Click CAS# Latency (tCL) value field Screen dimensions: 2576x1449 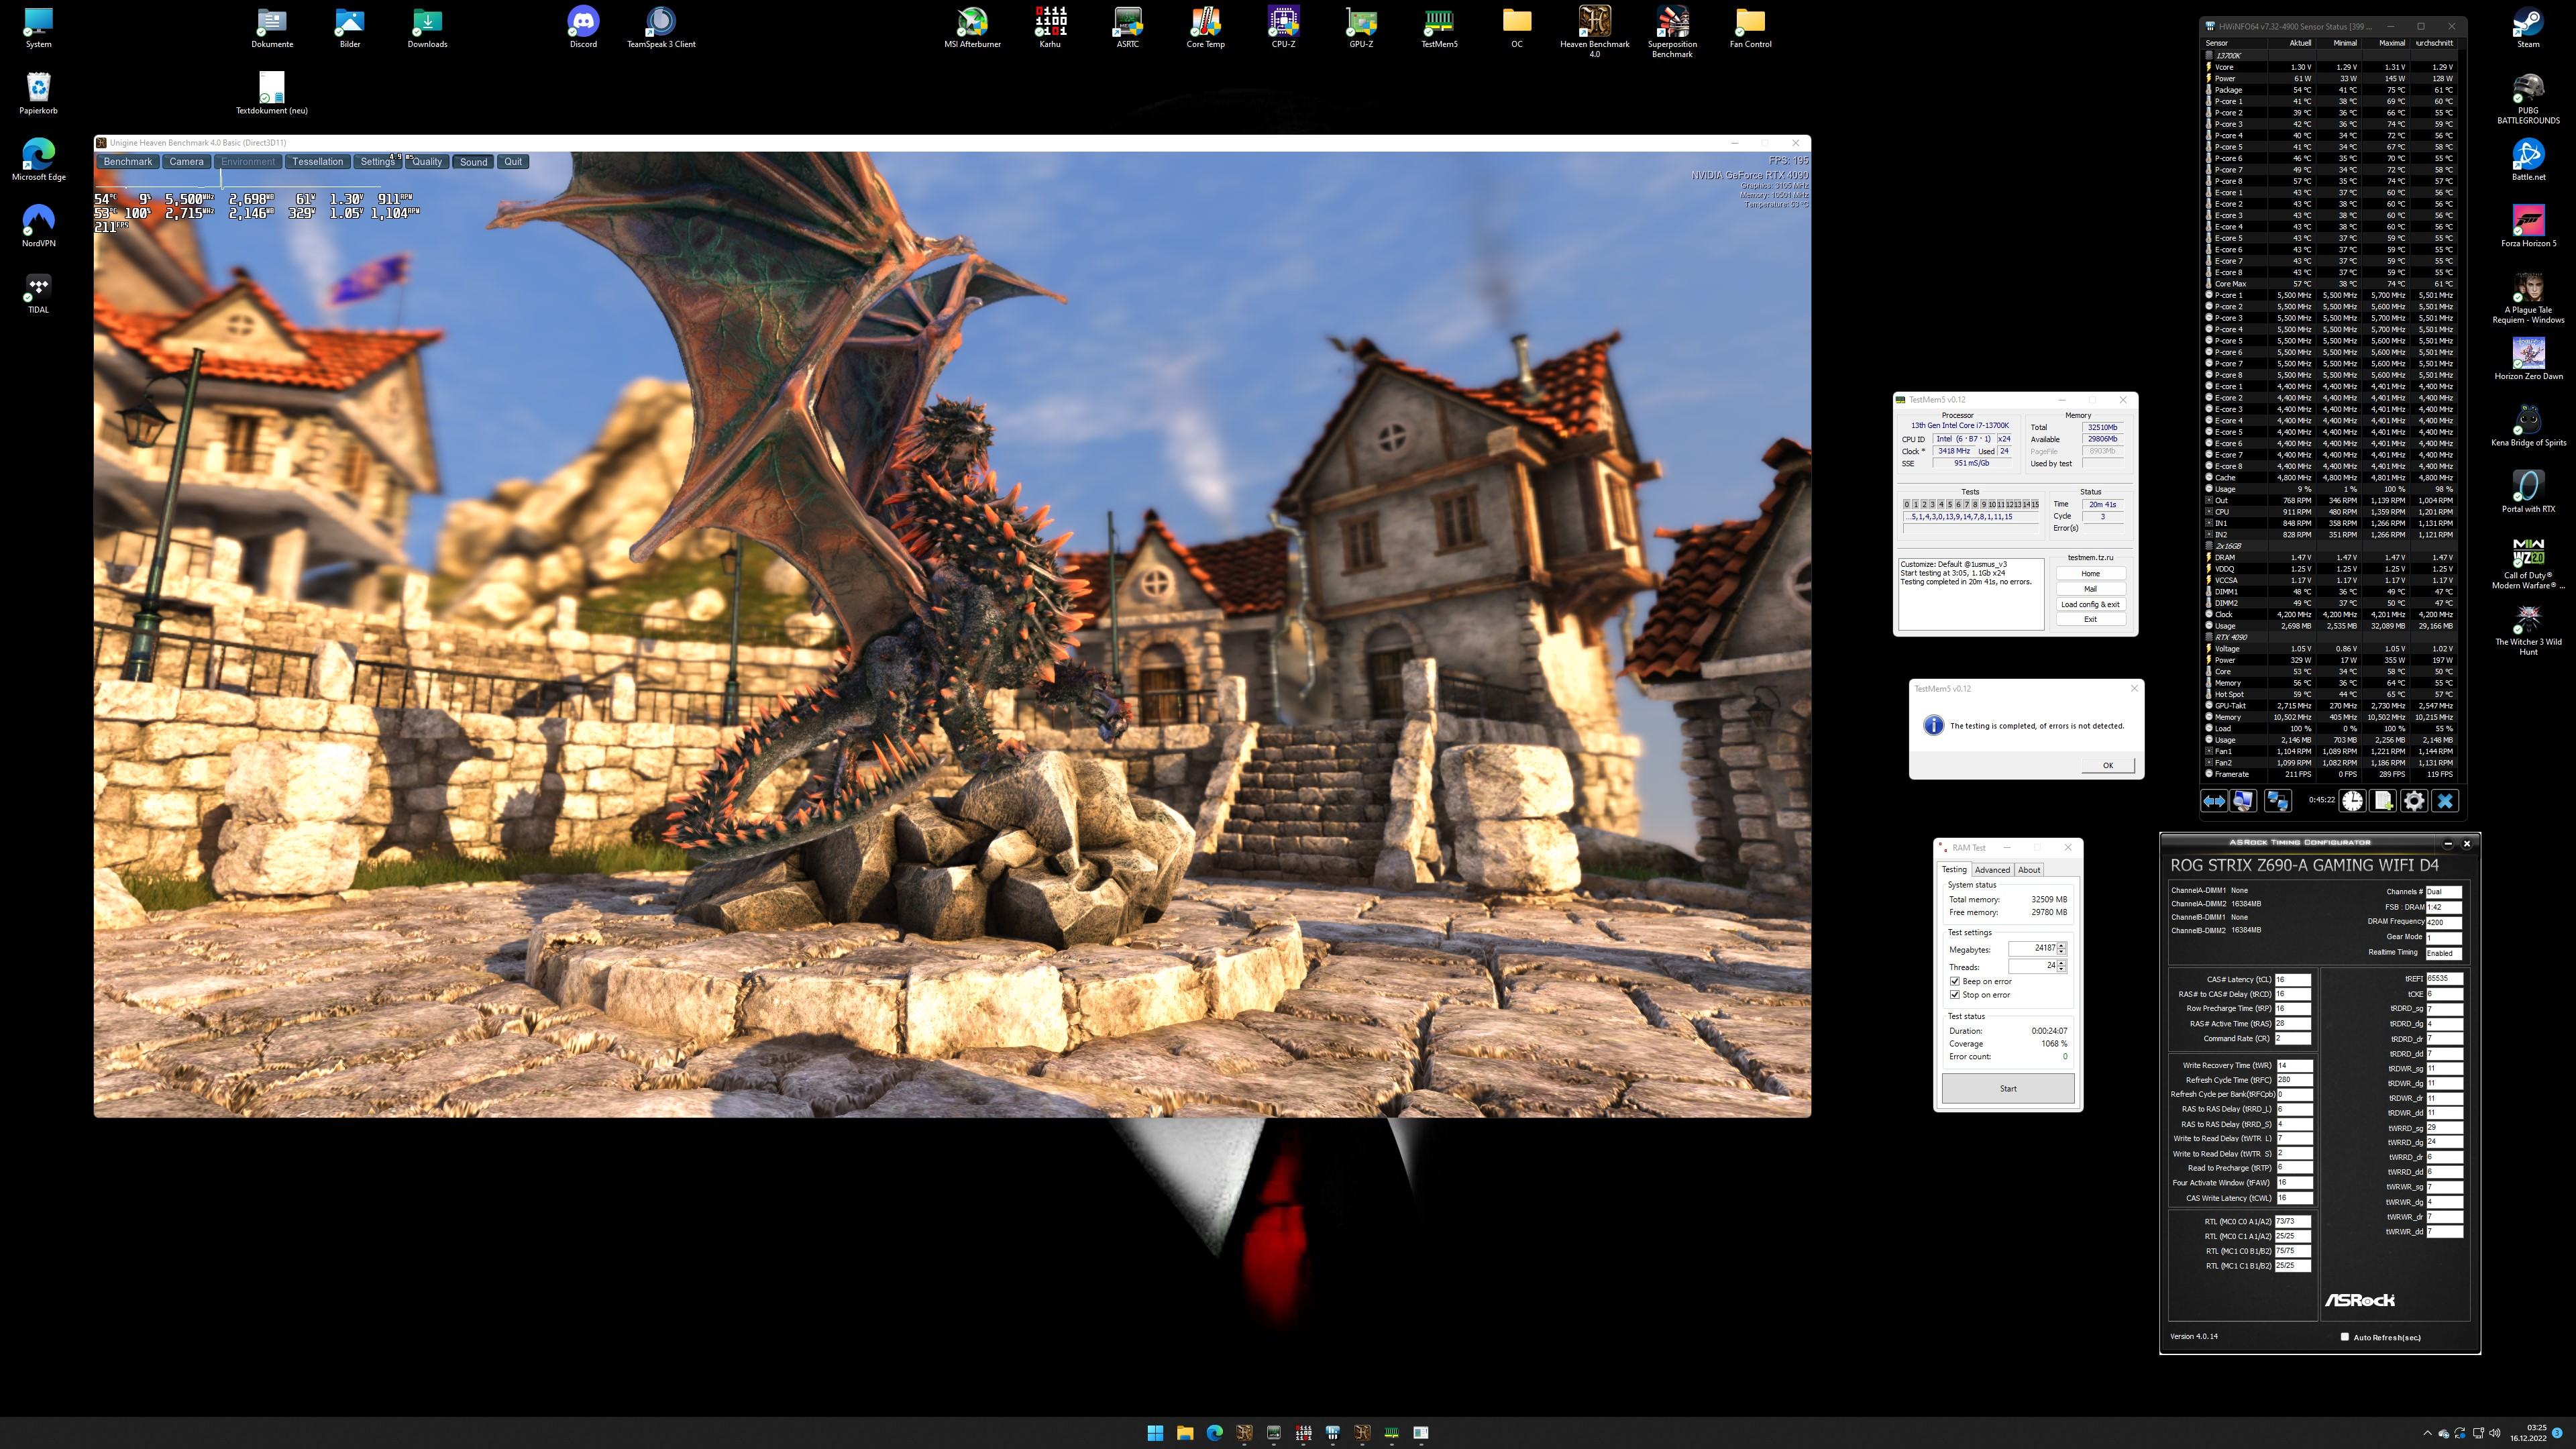click(2293, 980)
